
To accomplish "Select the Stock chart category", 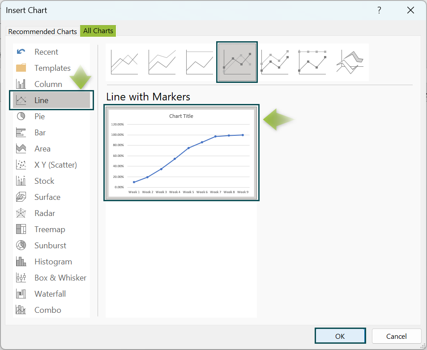I will tap(51, 181).
